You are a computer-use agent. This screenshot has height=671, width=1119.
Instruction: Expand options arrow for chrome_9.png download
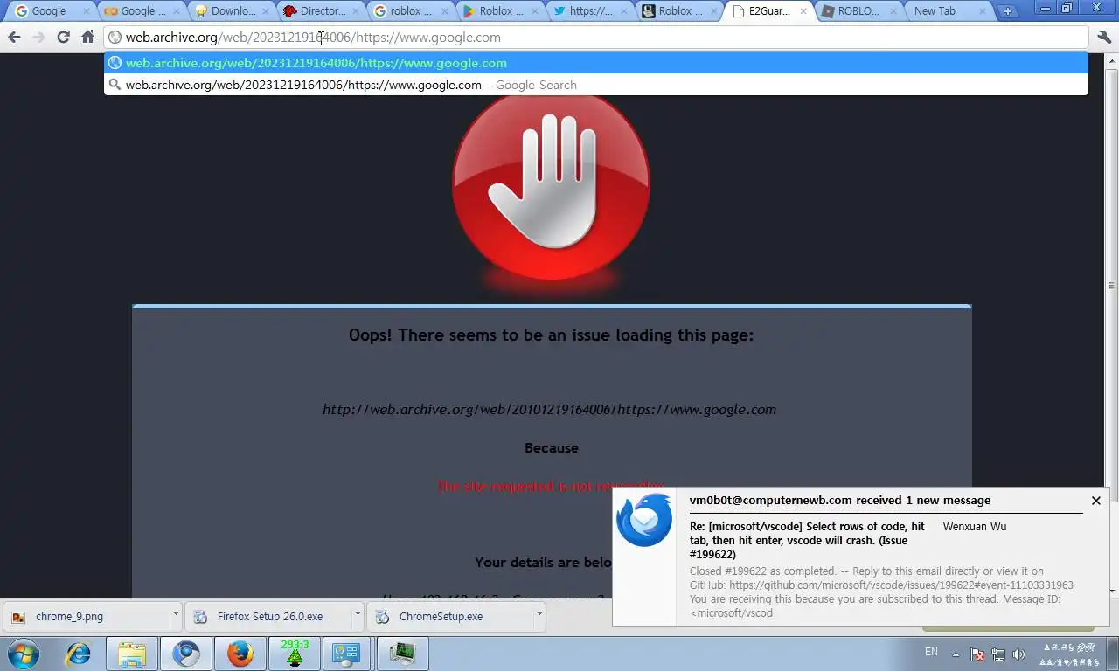tap(175, 615)
